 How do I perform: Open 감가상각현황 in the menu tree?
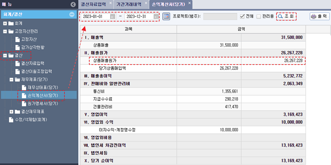33,47
